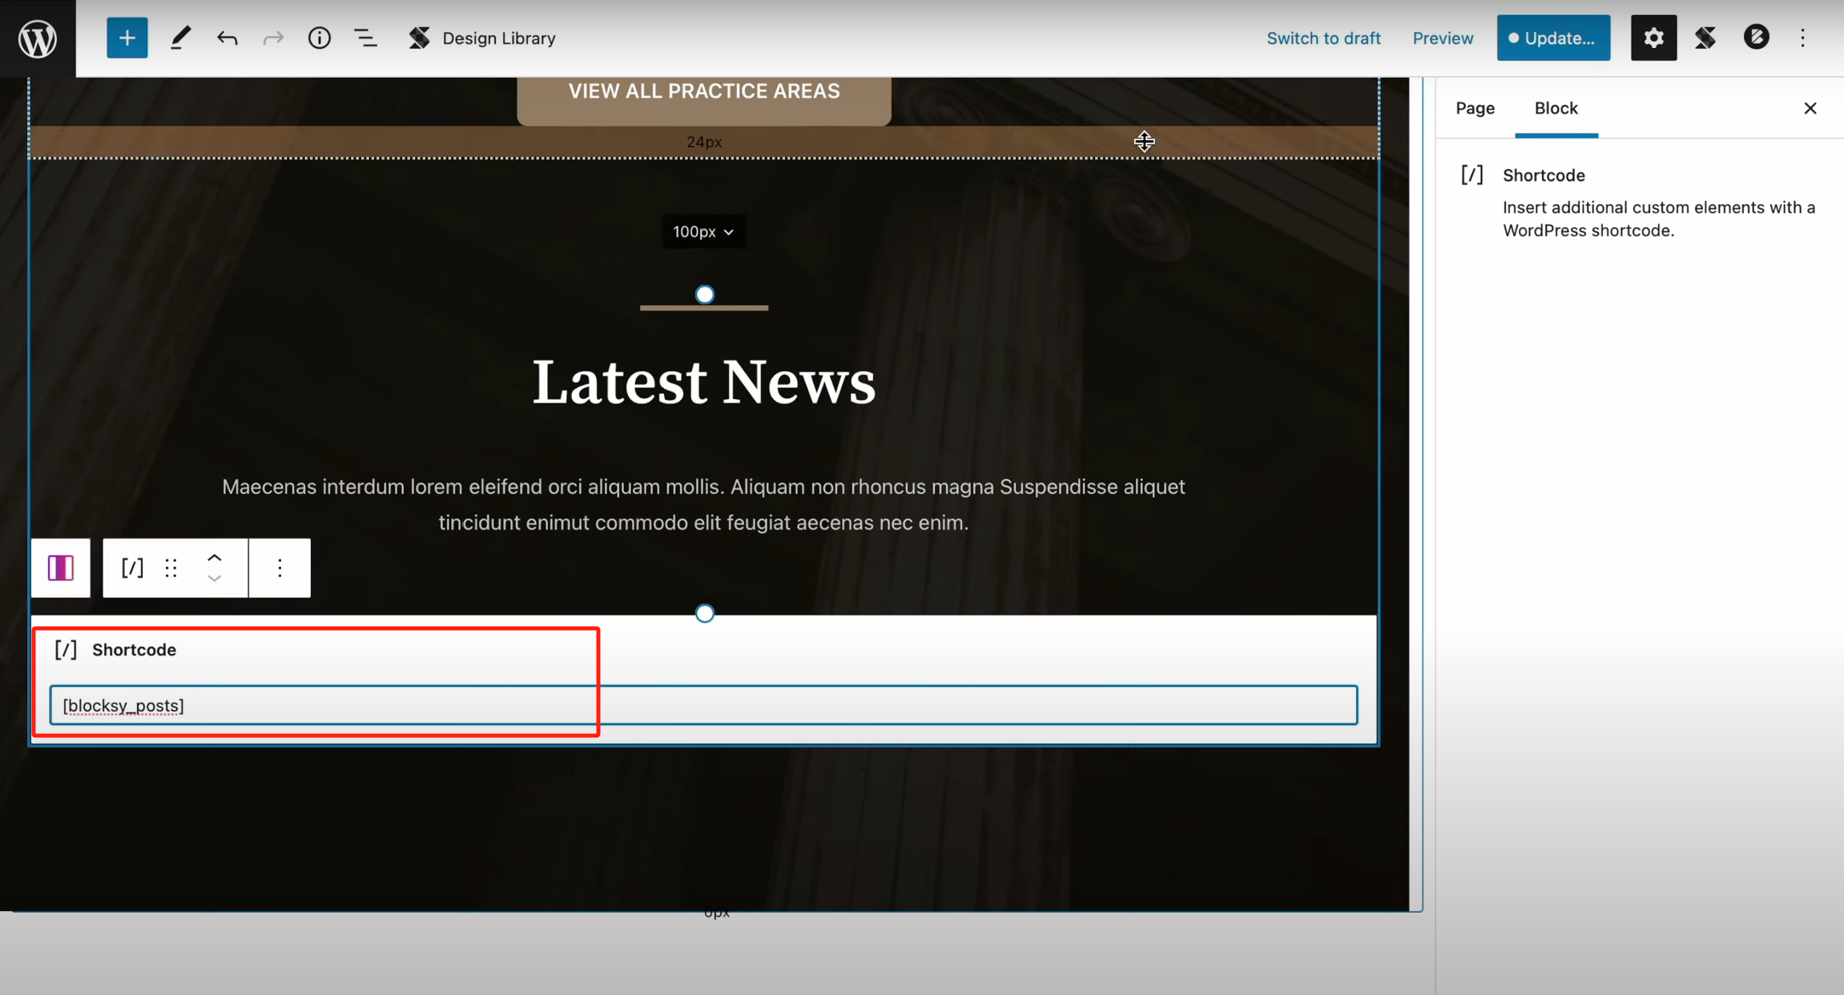Click the blocksy_posts shortcode input field
Image resolution: width=1844 pixels, height=995 pixels.
tap(703, 705)
